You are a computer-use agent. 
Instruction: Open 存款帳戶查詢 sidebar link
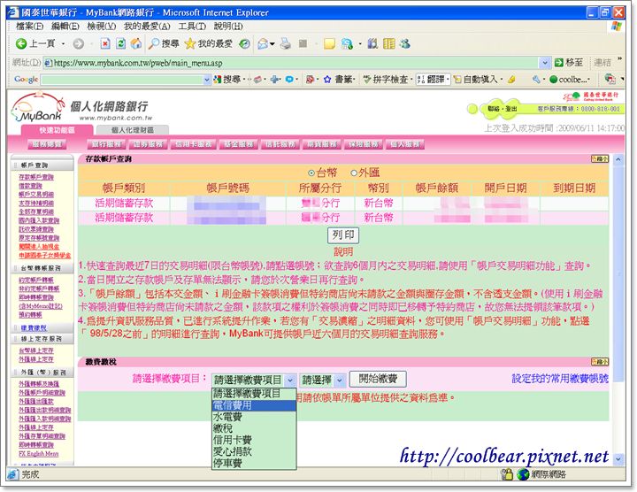coord(35,177)
